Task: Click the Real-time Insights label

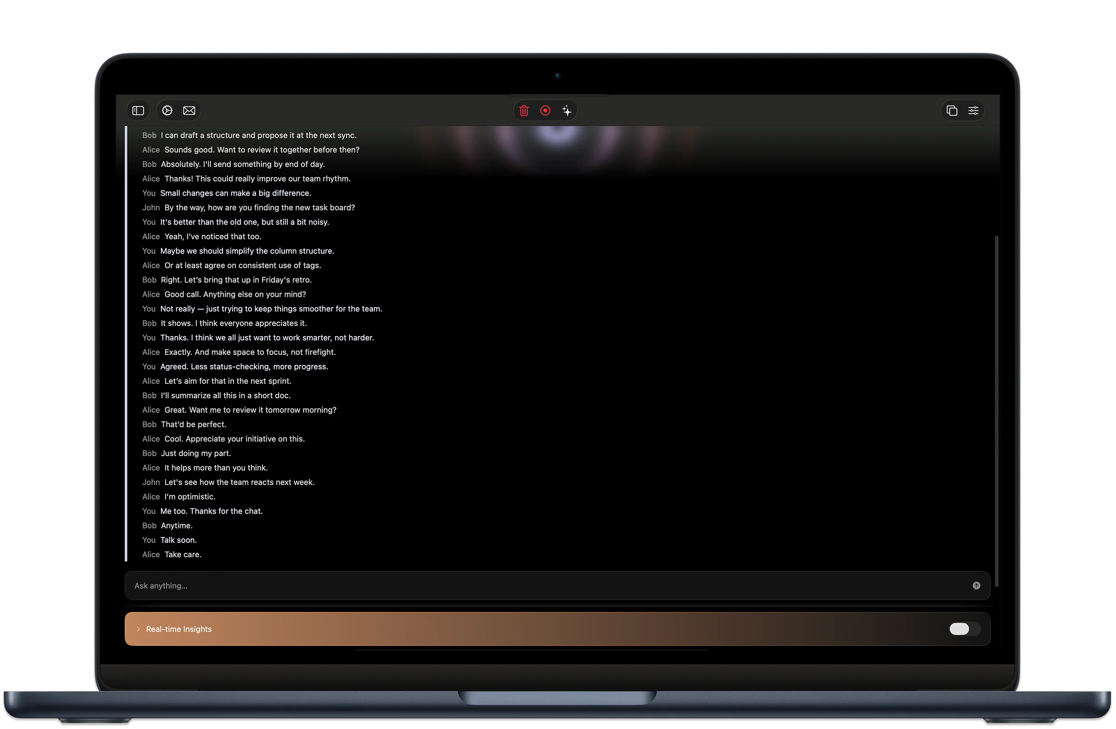Action: 179,629
